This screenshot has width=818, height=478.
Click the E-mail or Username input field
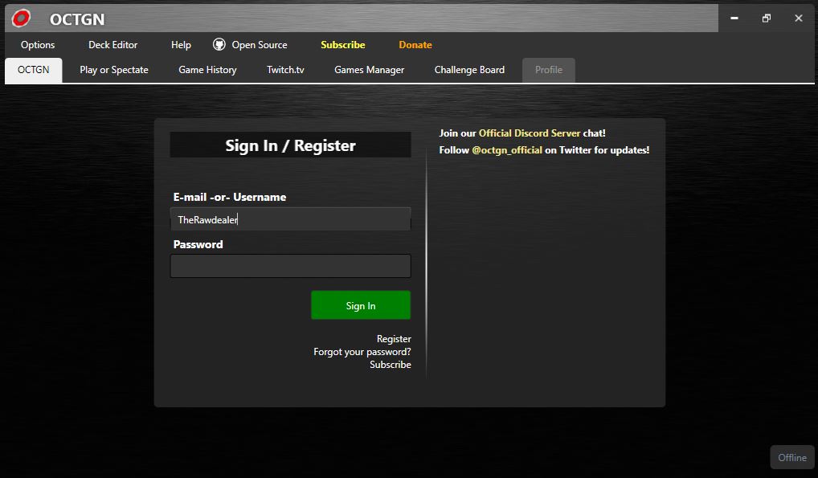[291, 219]
